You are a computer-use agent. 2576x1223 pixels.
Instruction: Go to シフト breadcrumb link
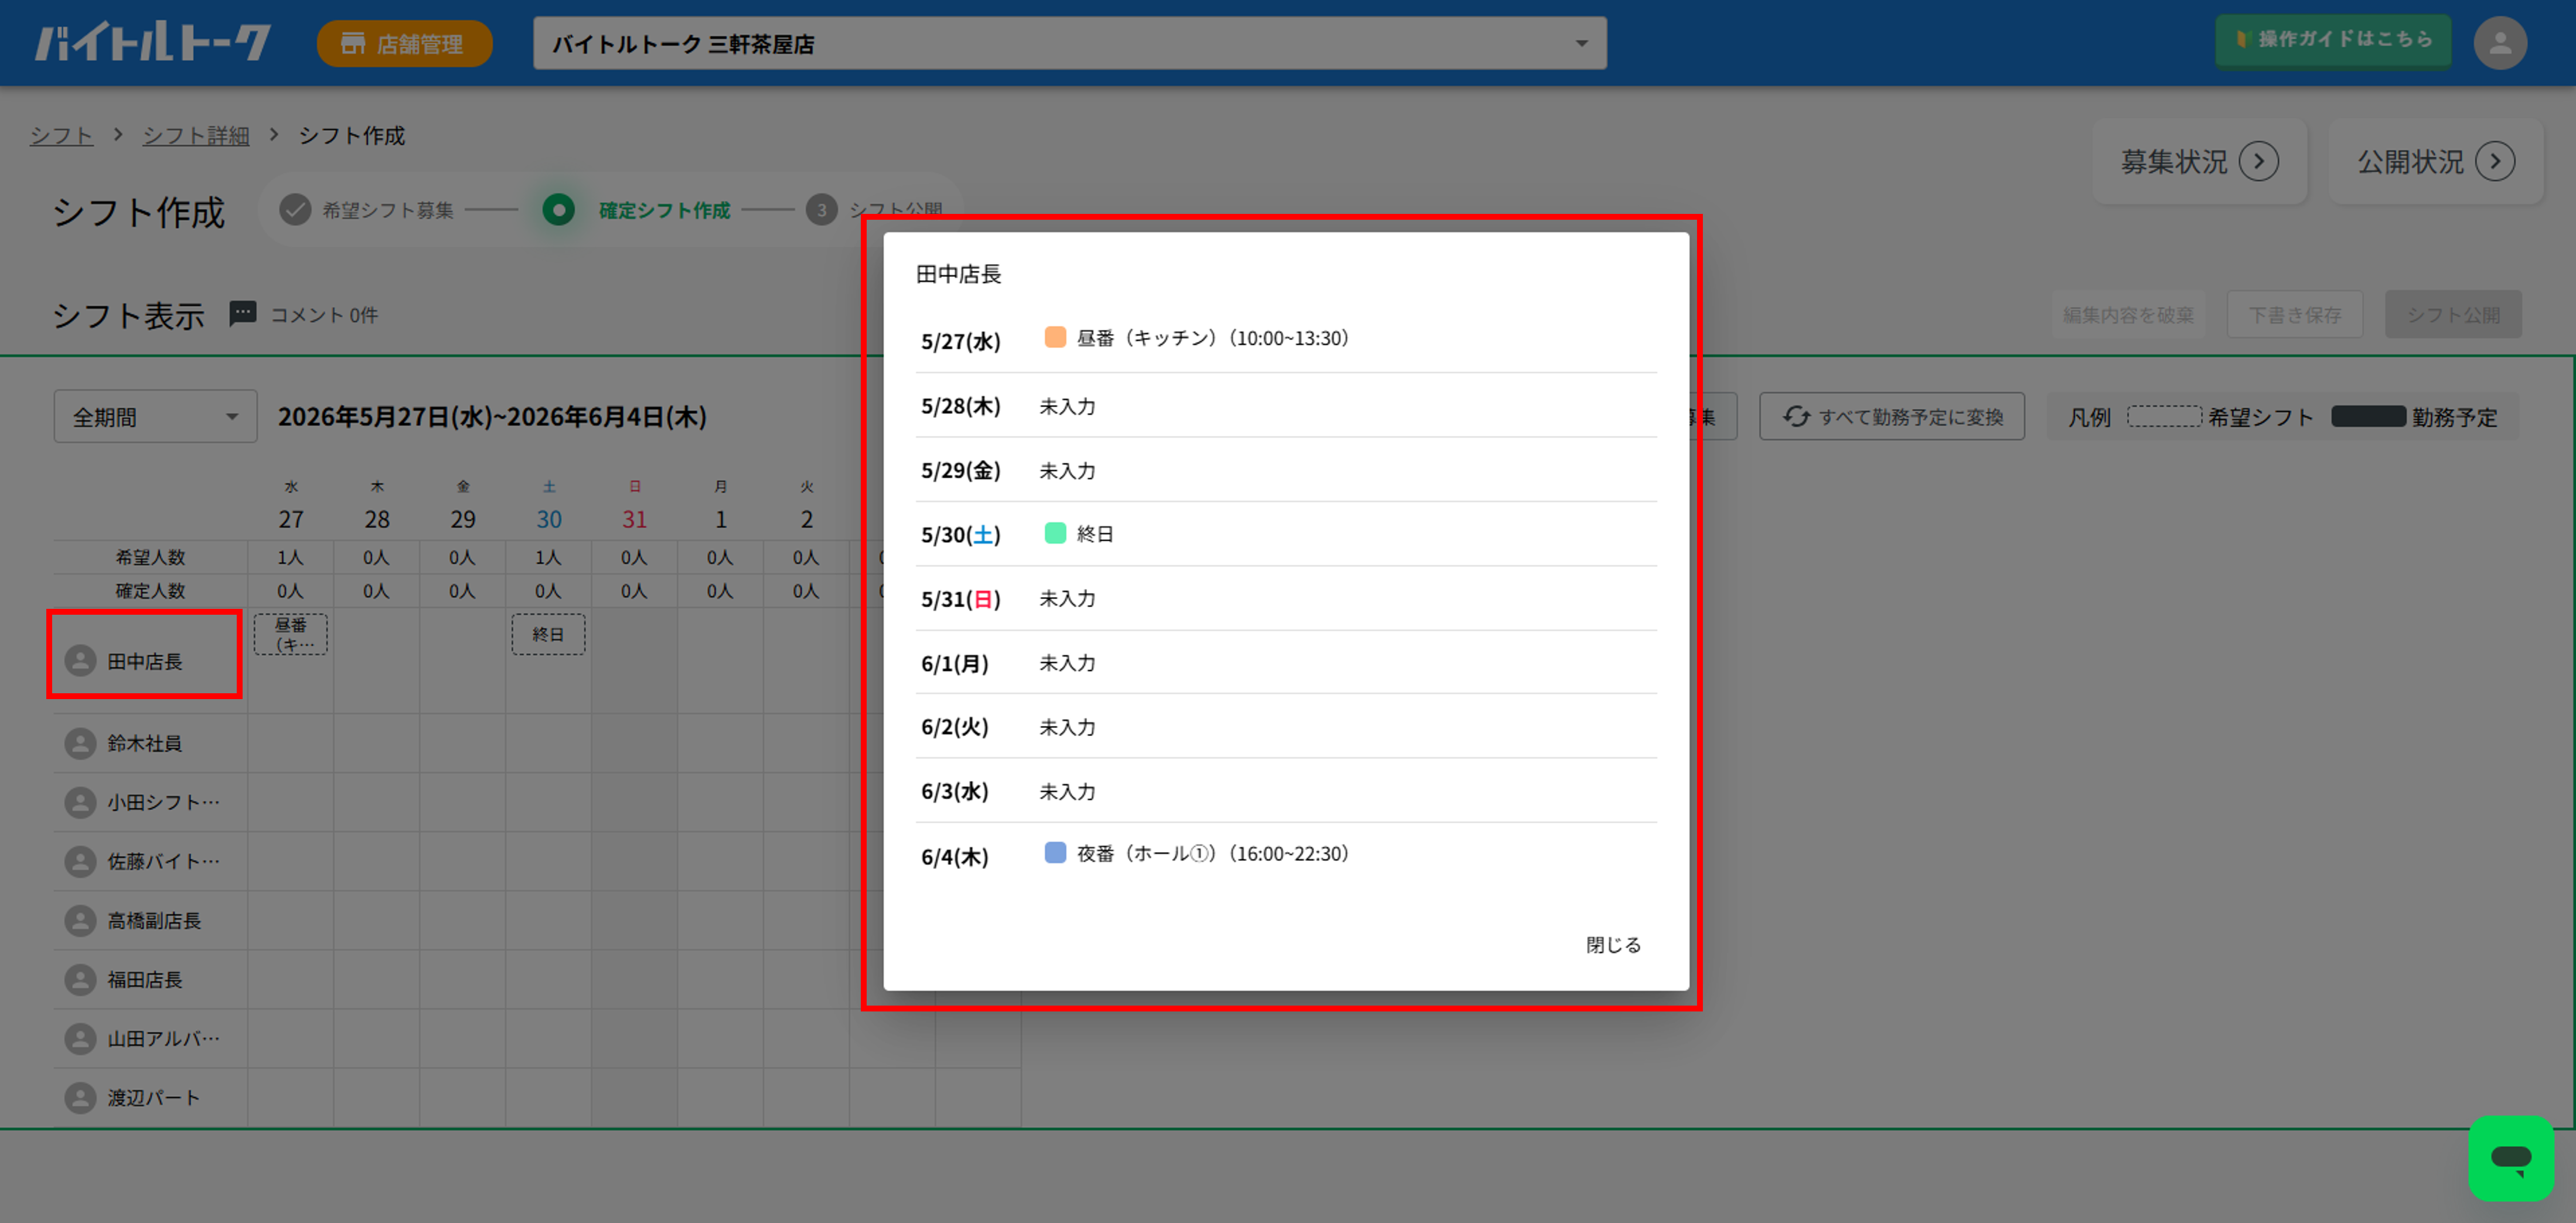pyautogui.click(x=61, y=135)
